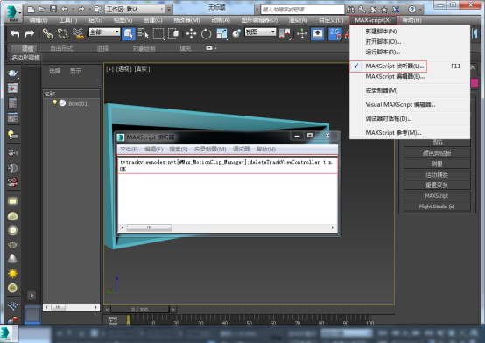Click the Open File folder icon
The width and height of the screenshot is (485, 343).
coord(42,10)
